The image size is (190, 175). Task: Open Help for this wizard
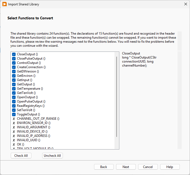170,167
